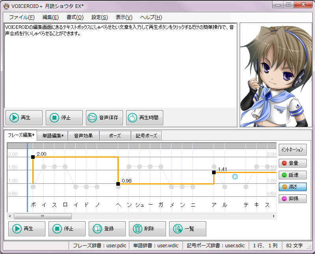
Task: Click the gray accent node above ア
Action: 214,166
